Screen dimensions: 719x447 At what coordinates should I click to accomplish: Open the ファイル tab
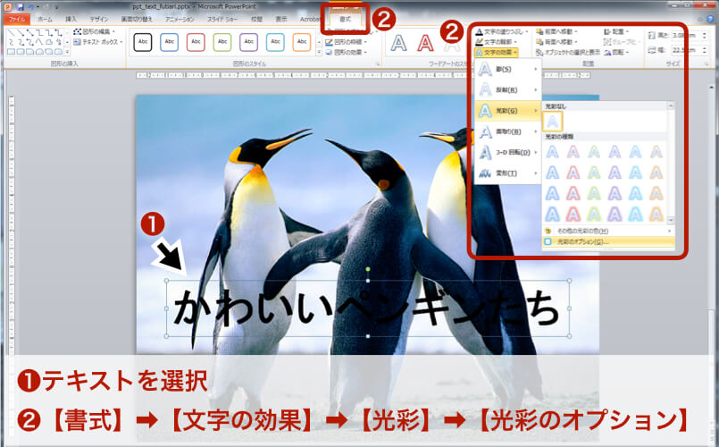[17, 20]
